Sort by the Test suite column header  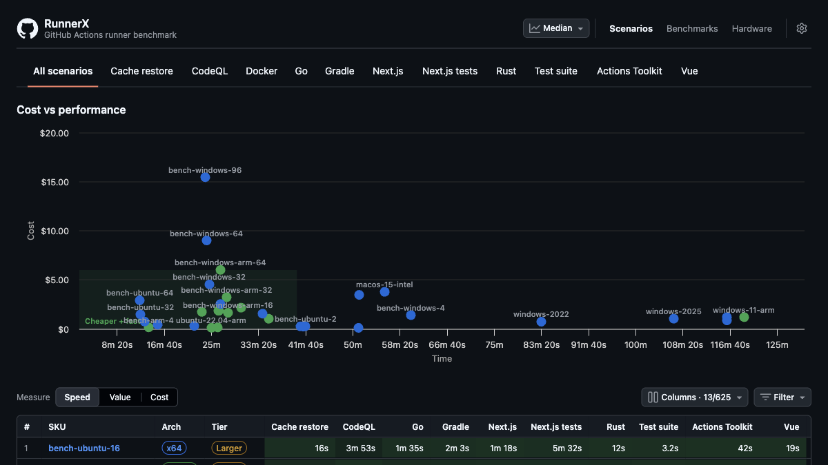point(658,427)
